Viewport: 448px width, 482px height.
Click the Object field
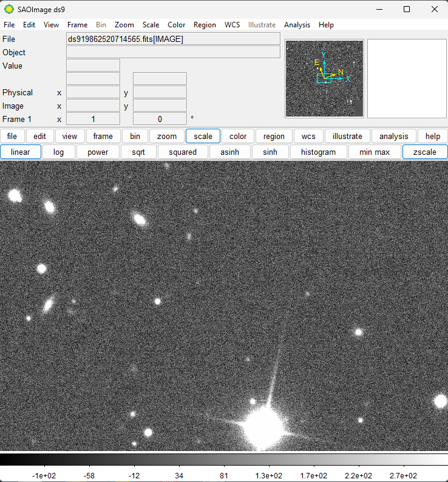(173, 52)
